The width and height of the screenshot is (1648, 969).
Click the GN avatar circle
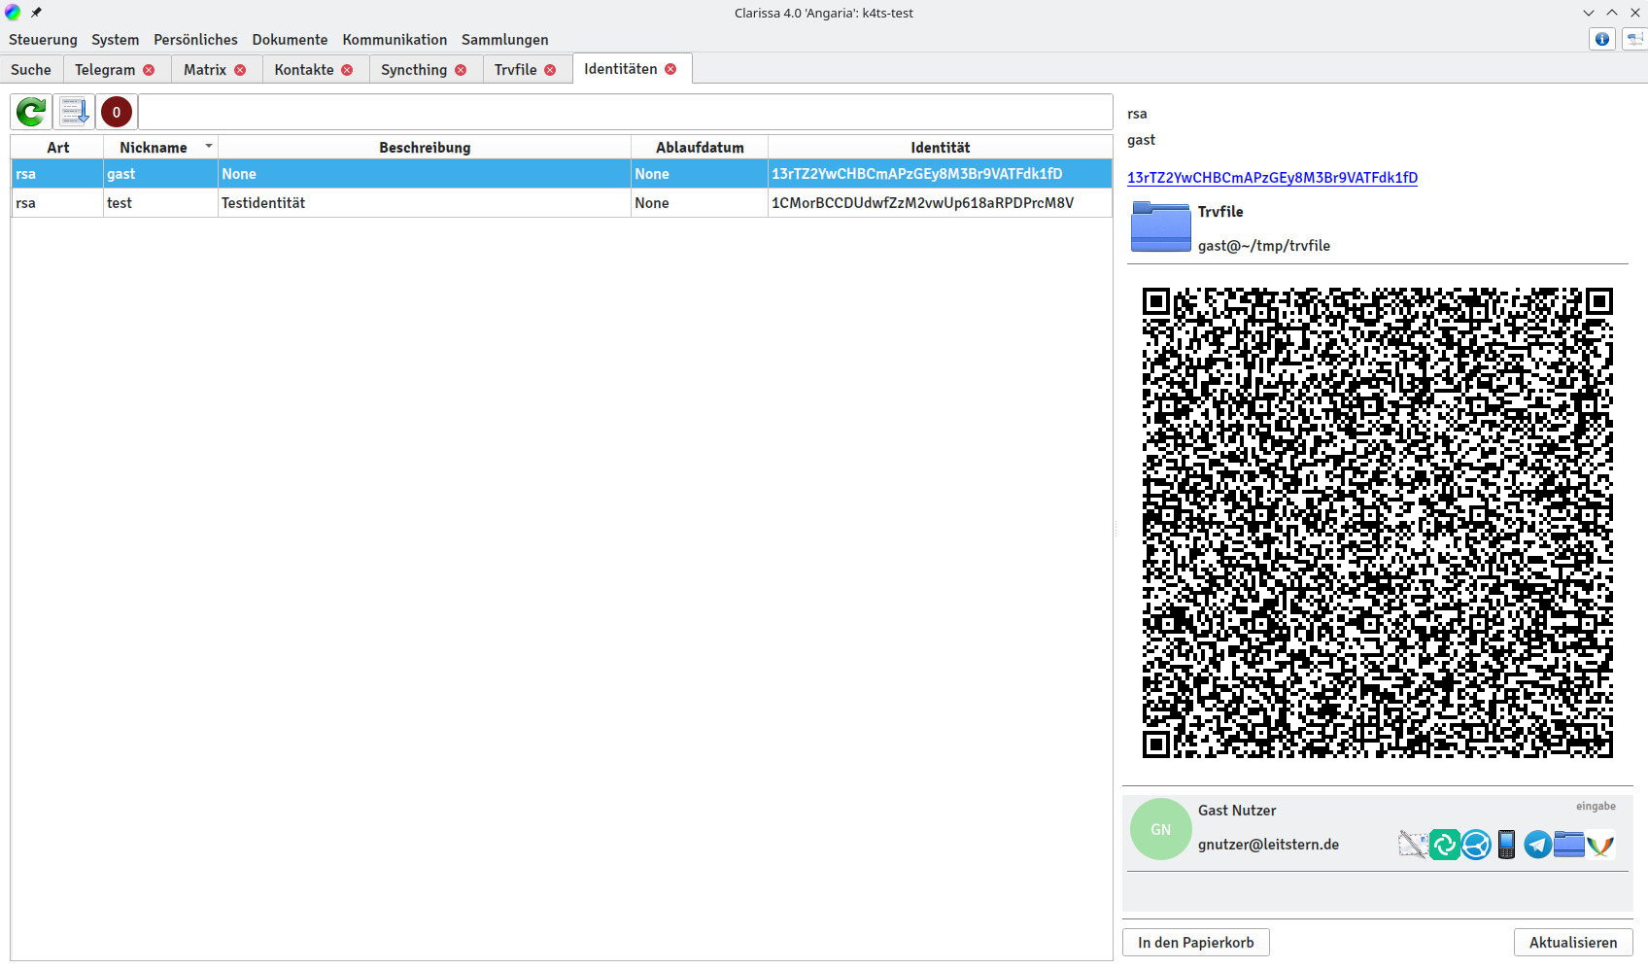[x=1161, y=829]
